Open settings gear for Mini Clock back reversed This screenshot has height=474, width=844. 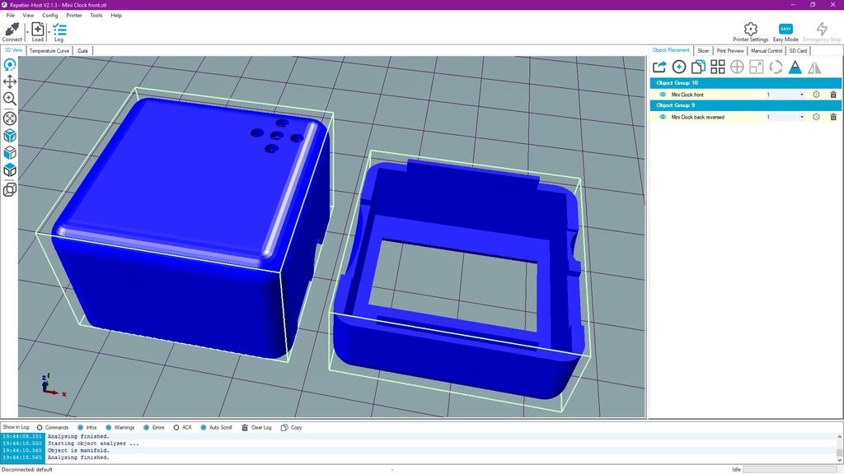pyautogui.click(x=816, y=117)
